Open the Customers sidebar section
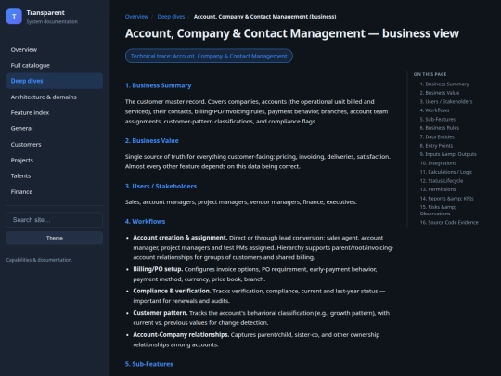 click(x=55, y=144)
